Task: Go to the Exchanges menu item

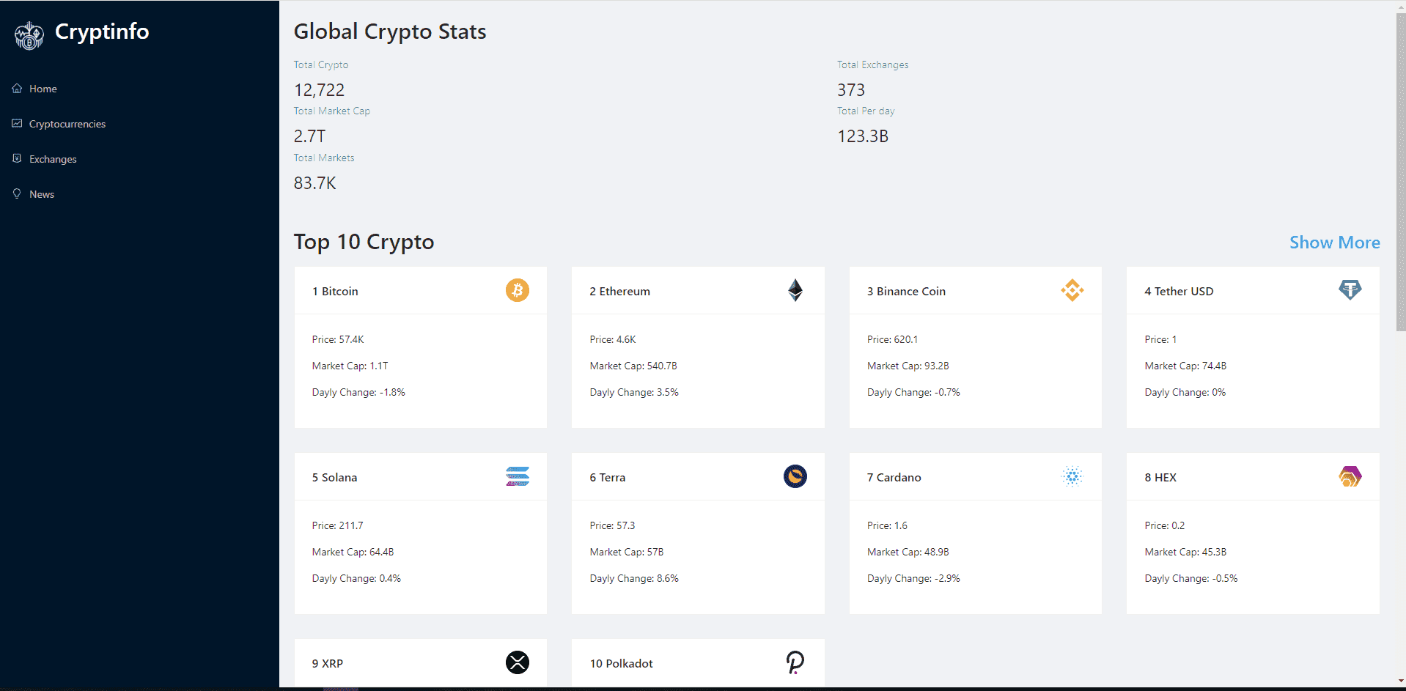Action: [x=53, y=159]
